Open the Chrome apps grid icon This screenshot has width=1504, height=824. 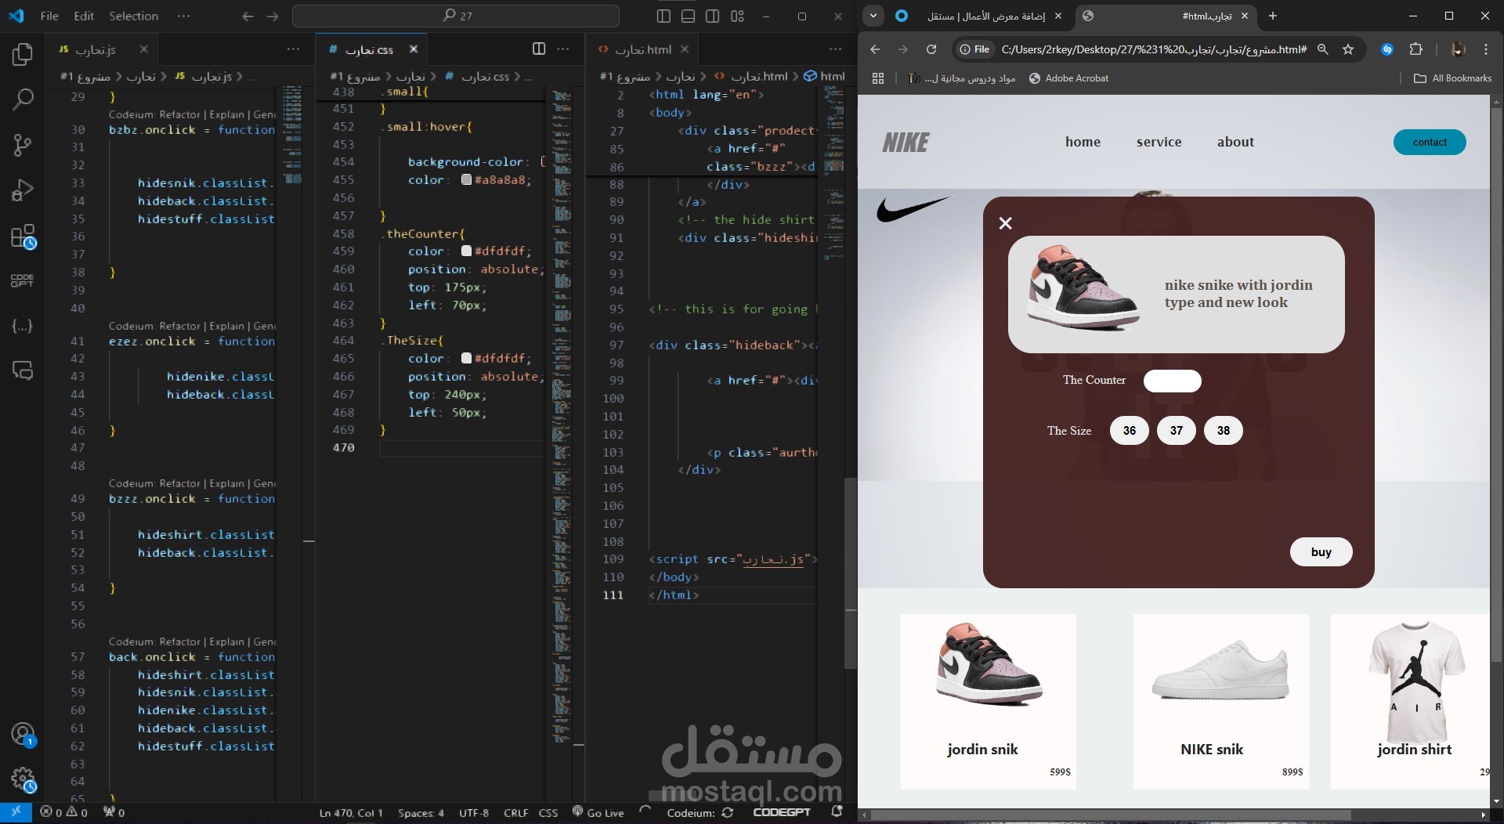(878, 78)
